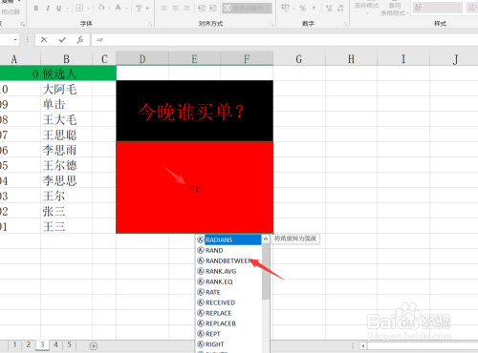Switch to sheet tab 5

69,344
